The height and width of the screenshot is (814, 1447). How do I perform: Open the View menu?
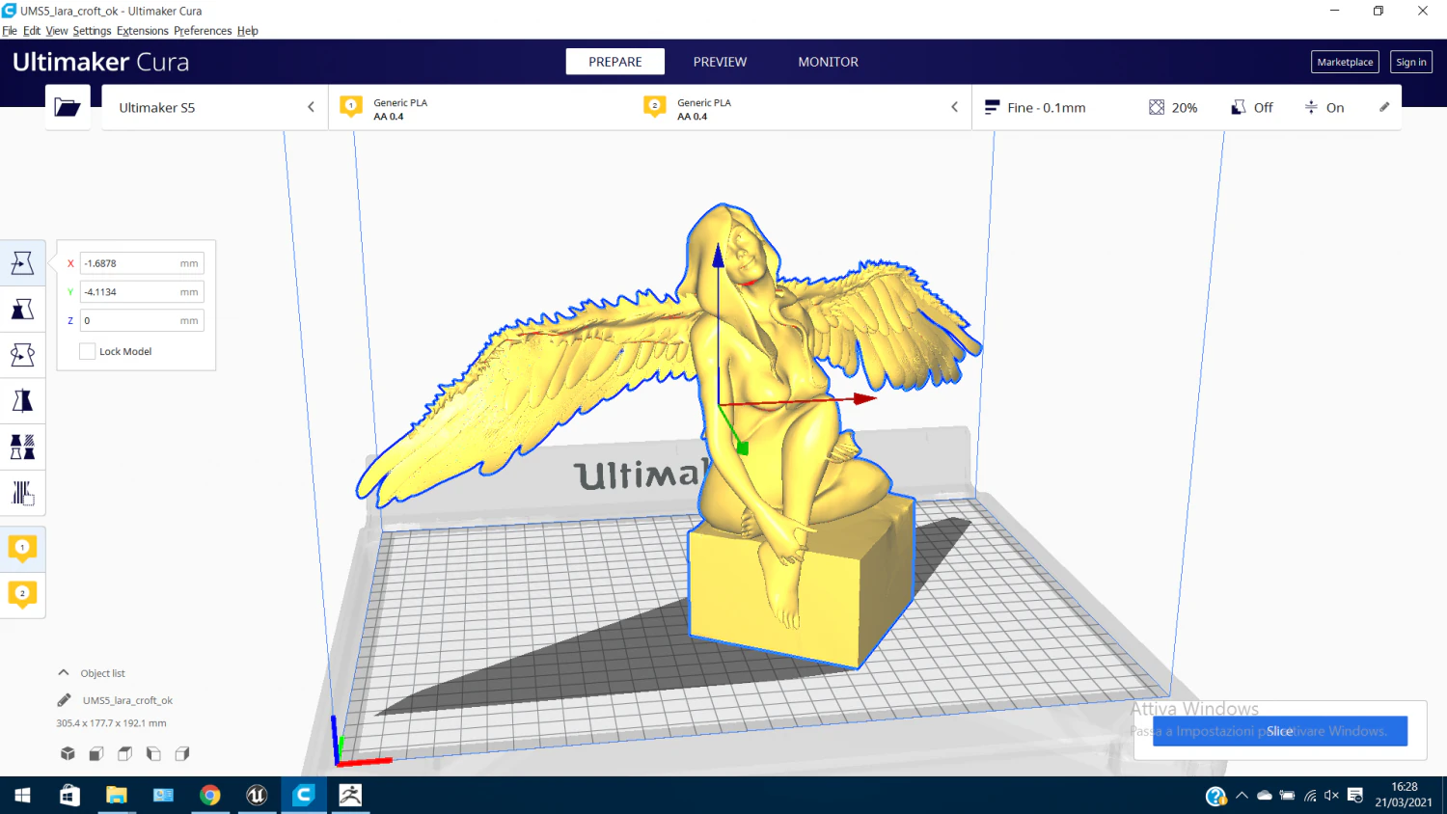[57, 31]
